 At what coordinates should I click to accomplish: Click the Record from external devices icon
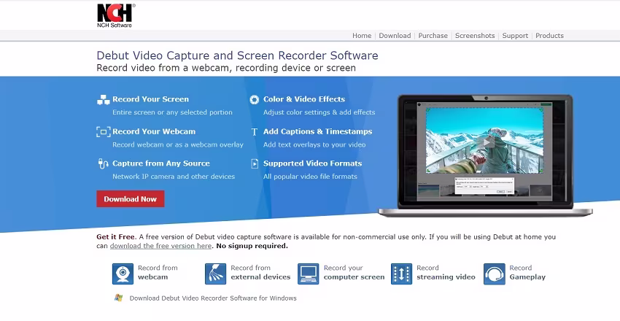(215, 274)
